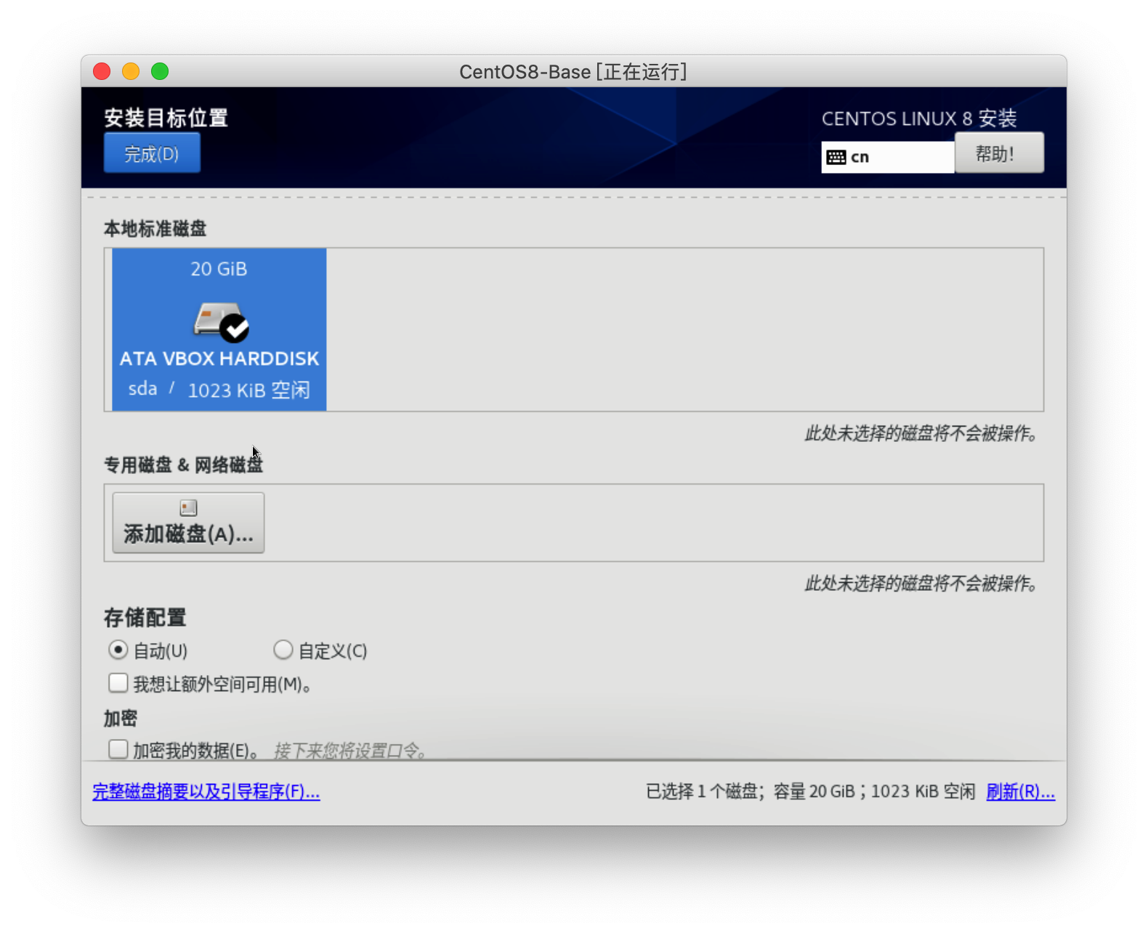Tick the 加密我的数据(E) encryption checkbox
The image size is (1148, 933).
pos(118,749)
